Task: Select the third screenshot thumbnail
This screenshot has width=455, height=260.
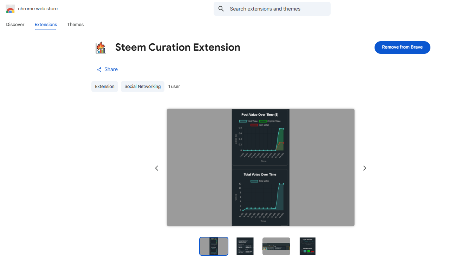Action: [277, 246]
